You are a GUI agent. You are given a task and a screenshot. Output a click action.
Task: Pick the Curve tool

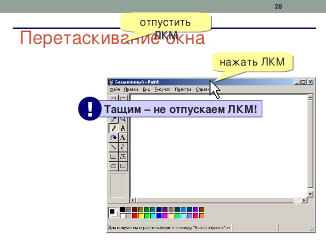123,147
